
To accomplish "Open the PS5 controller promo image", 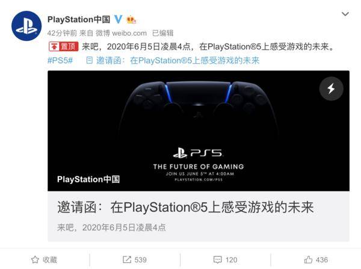I will (x=199, y=131).
